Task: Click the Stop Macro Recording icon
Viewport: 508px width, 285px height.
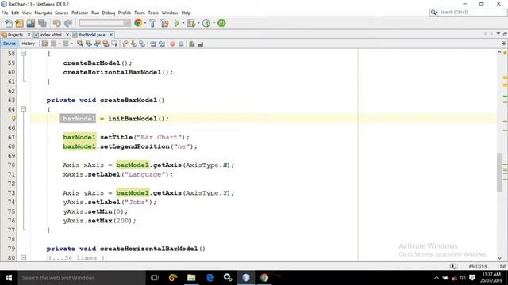Action: point(181,44)
